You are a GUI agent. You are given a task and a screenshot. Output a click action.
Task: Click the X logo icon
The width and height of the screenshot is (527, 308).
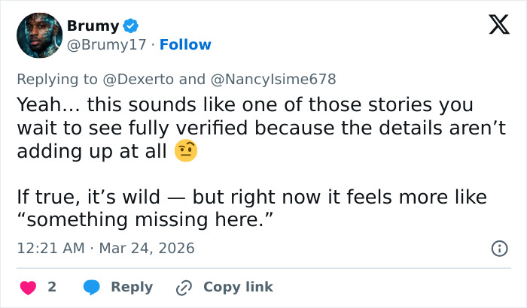494,26
